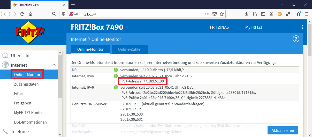Viewport: 312px width, 137px height.
Task: Switch to the Online-Monitor tab
Action: click(x=90, y=49)
